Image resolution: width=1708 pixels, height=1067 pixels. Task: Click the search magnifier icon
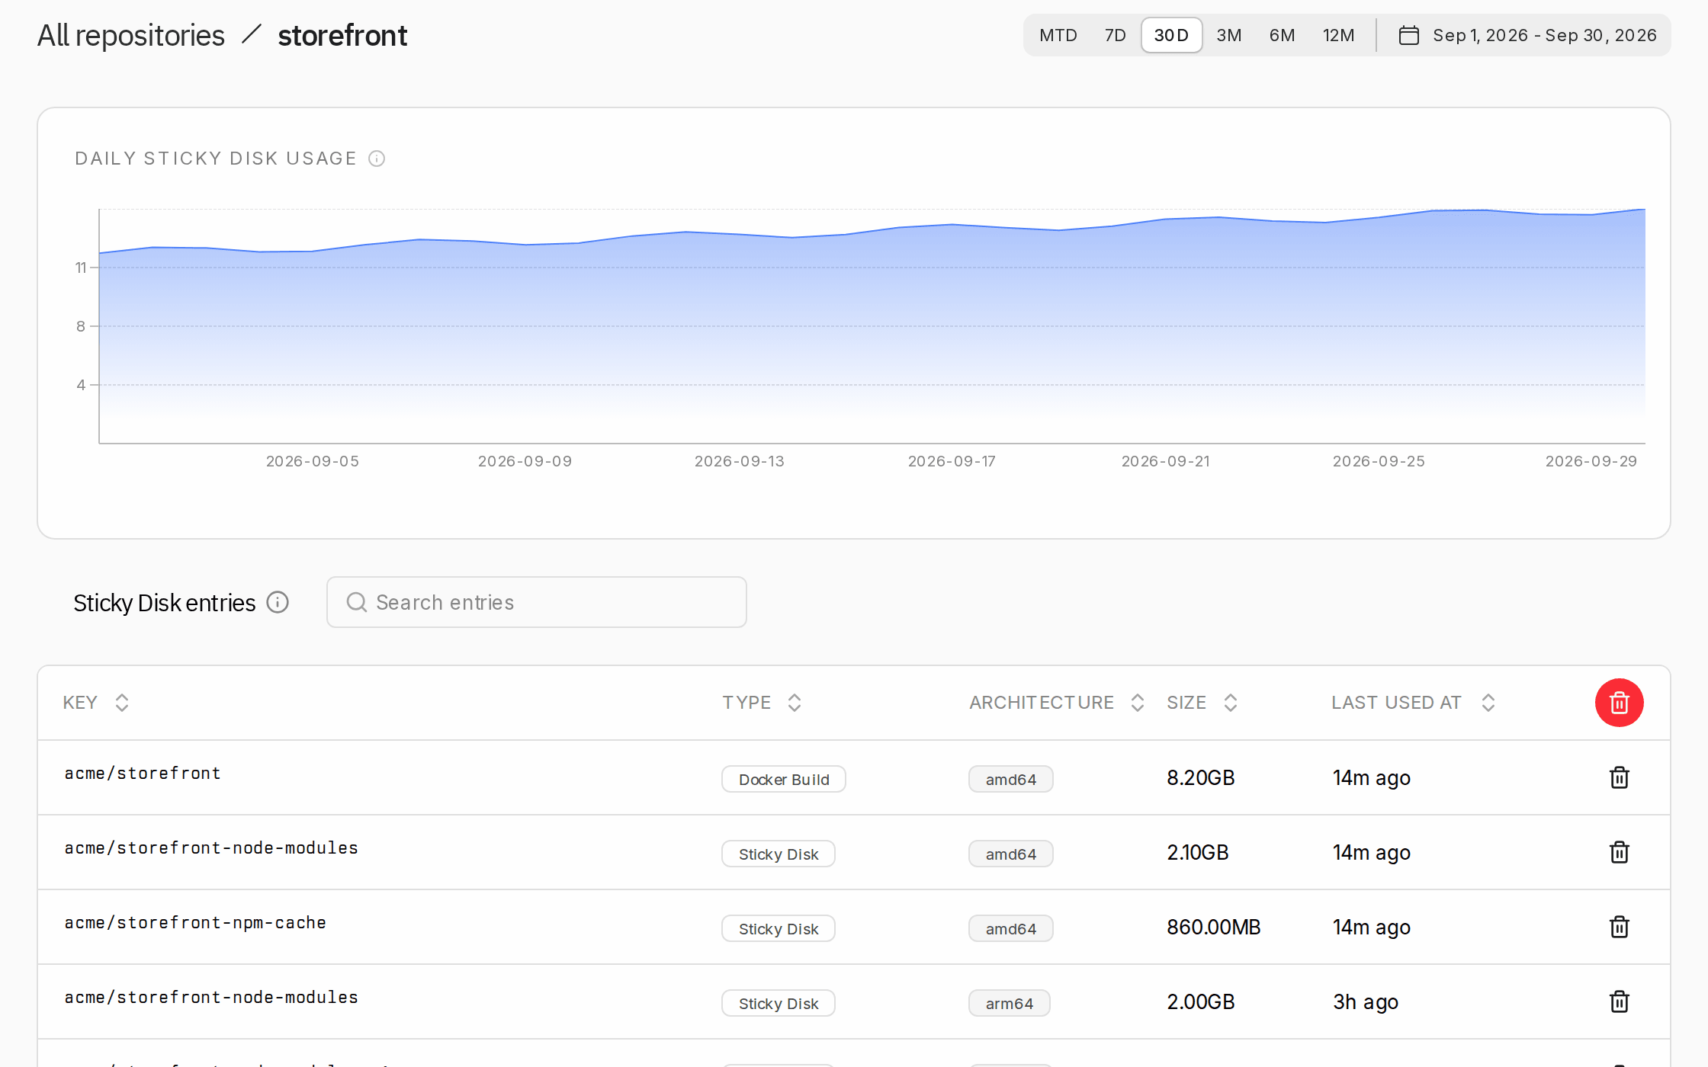[356, 602]
